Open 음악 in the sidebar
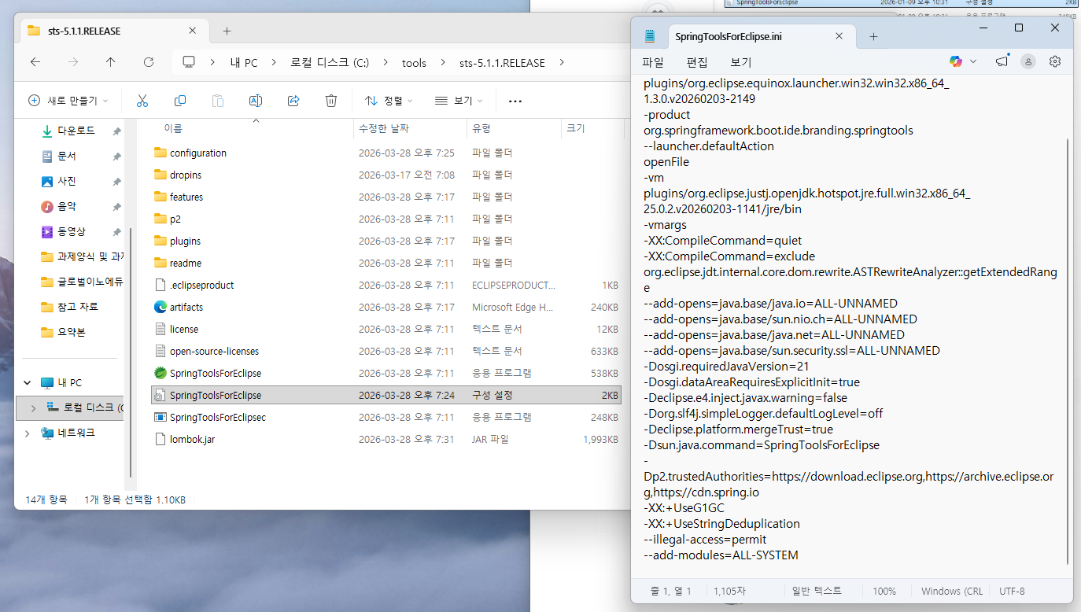The height and width of the screenshot is (612, 1081). [x=67, y=206]
